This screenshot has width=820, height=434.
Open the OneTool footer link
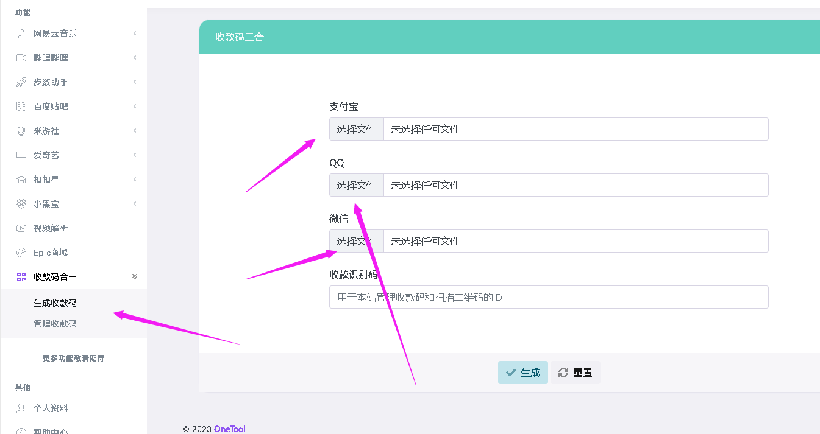click(230, 429)
